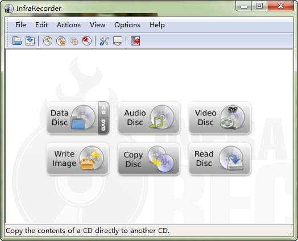298x241 pixels.
Task: Click the InfraRecorder title bar app icon
Action: [9, 9]
